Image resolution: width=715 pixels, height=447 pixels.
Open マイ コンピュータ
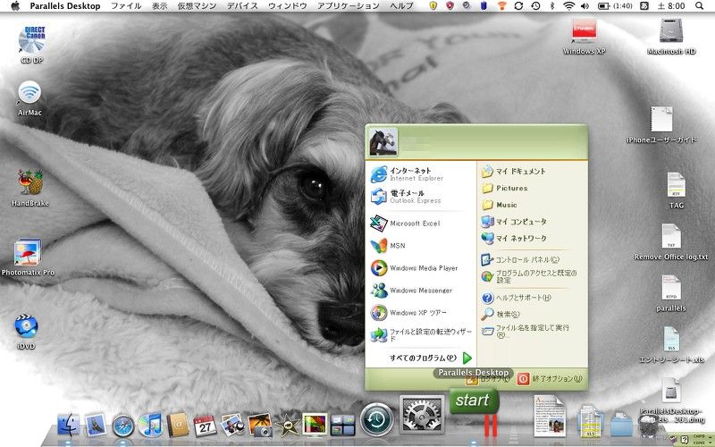[x=515, y=222]
